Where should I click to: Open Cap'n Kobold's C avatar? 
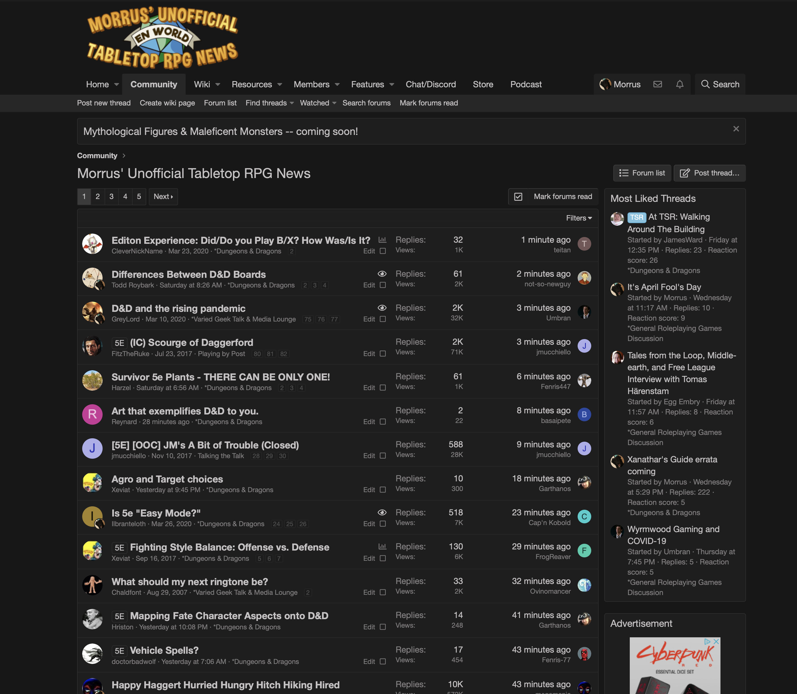(x=584, y=517)
